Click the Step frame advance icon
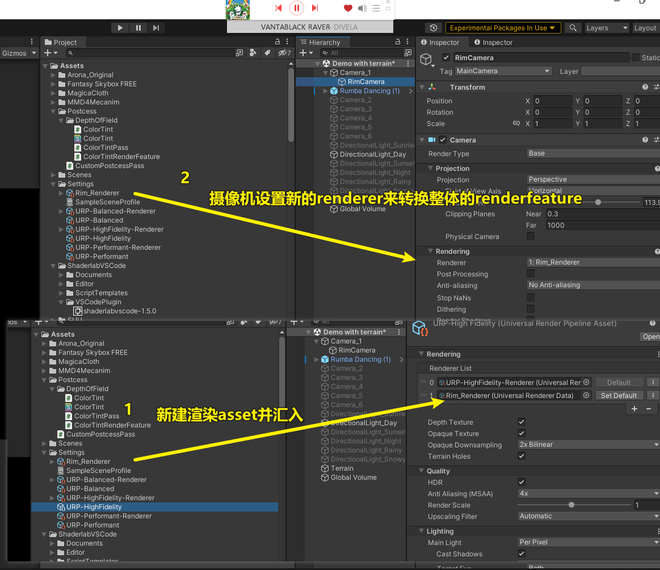The height and width of the screenshot is (570, 660). 155,28
